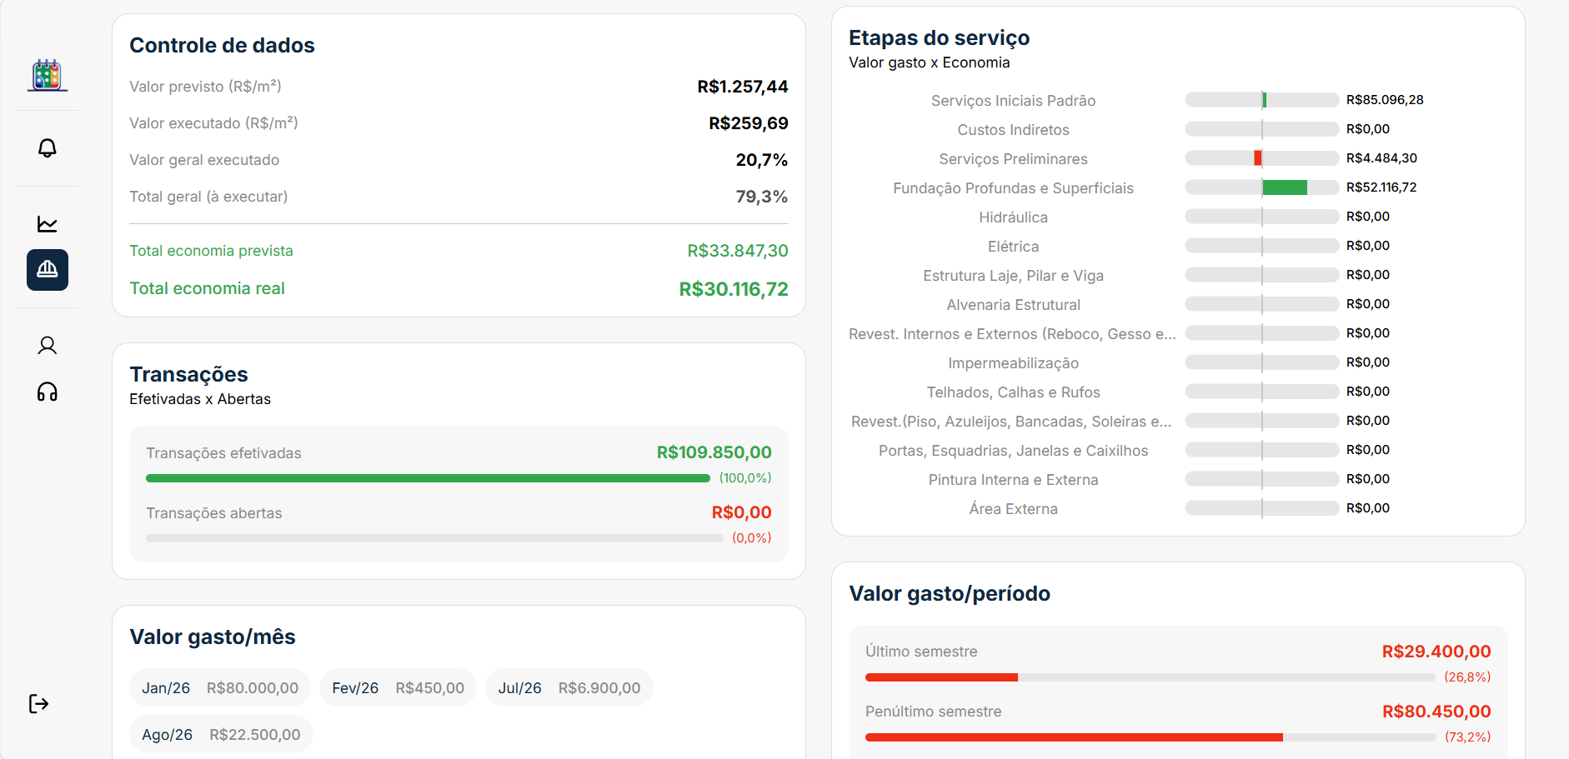Viewport: 1569px width, 759px height.
Task: Click the Valor gasto/período heading
Action: pos(950,593)
